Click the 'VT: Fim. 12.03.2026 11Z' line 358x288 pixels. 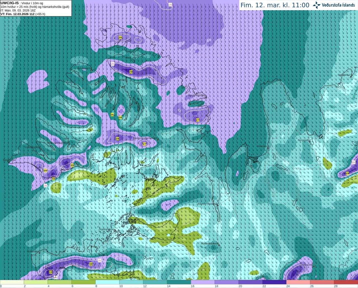(18, 14)
